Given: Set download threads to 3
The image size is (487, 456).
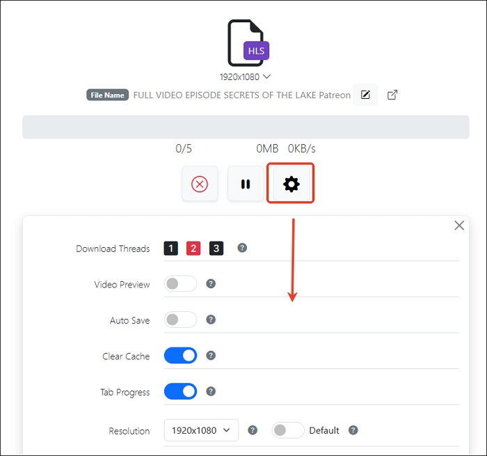Looking at the screenshot, I should (x=216, y=249).
